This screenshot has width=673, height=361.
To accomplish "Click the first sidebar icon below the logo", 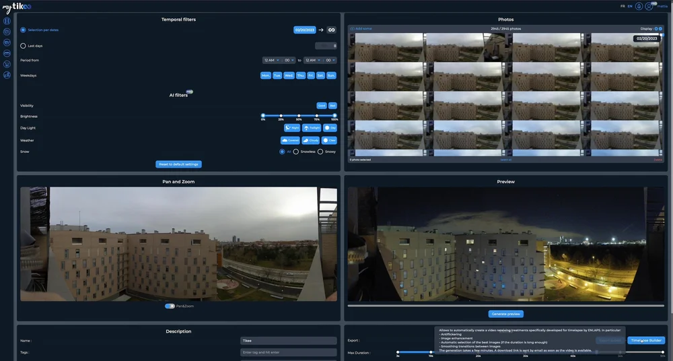I will tap(7, 21).
